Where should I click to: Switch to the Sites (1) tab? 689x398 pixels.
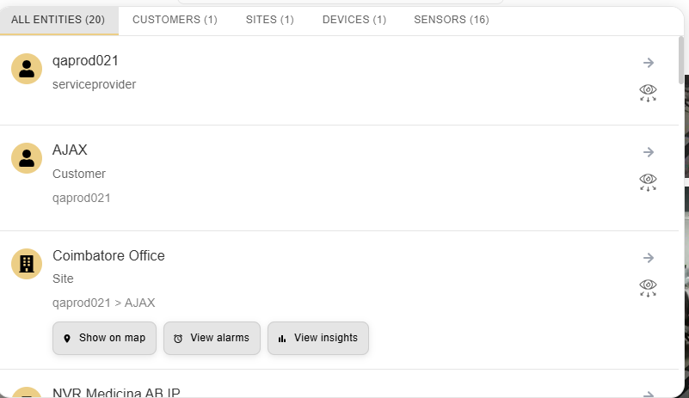click(270, 20)
